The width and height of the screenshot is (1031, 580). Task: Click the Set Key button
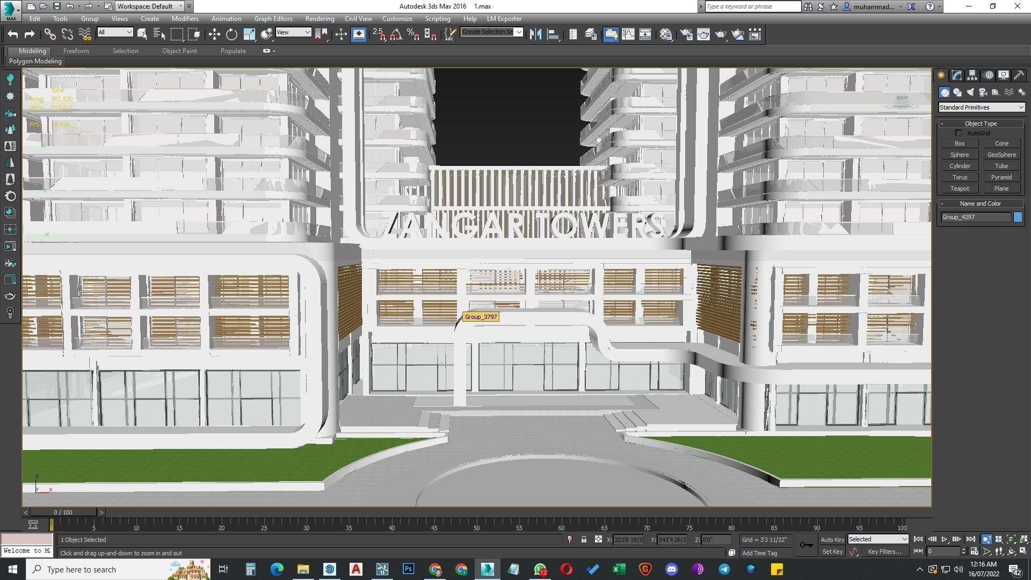click(x=832, y=552)
